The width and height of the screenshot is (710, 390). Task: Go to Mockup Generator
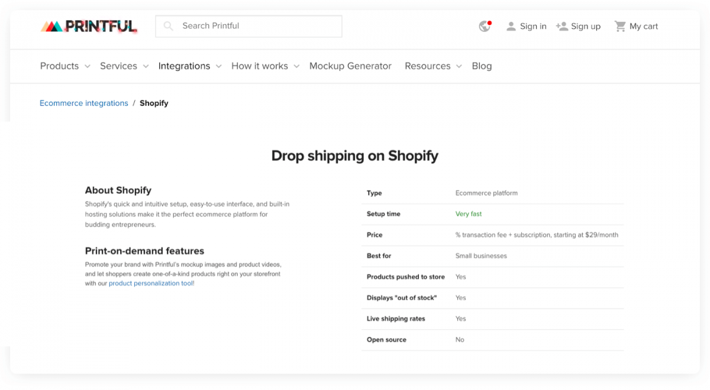click(x=350, y=66)
